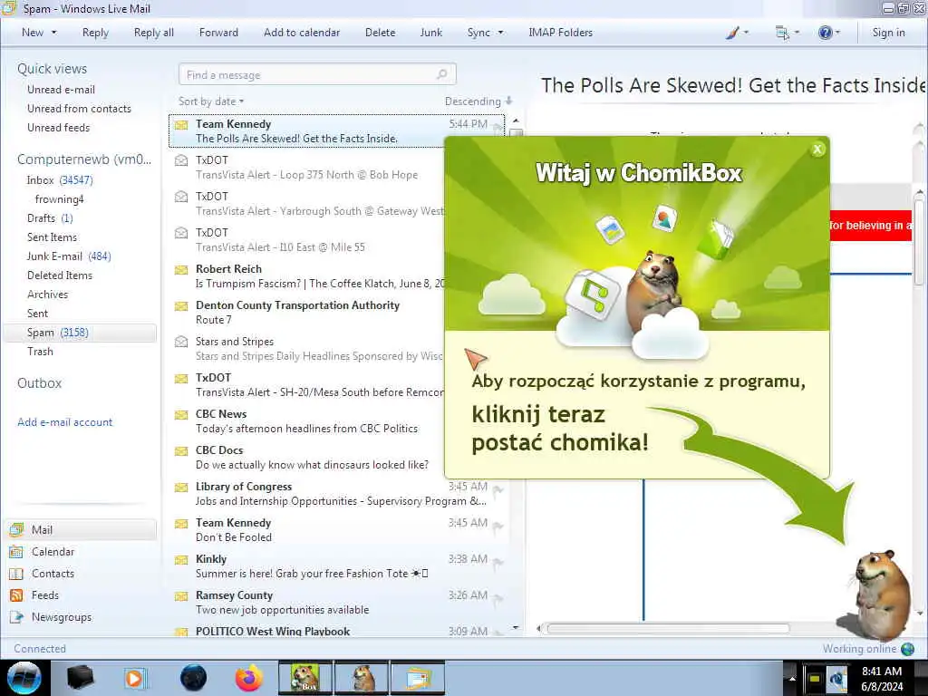This screenshot has height=696, width=928.
Task: Toggle the Descending sort order
Action: [478, 101]
